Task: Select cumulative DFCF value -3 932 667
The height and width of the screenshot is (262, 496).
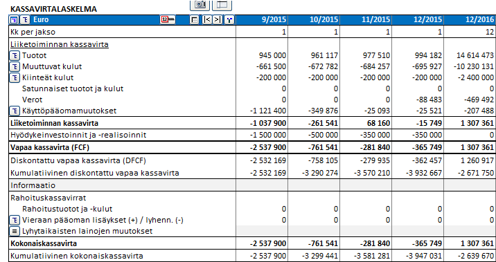Action: 423,173
